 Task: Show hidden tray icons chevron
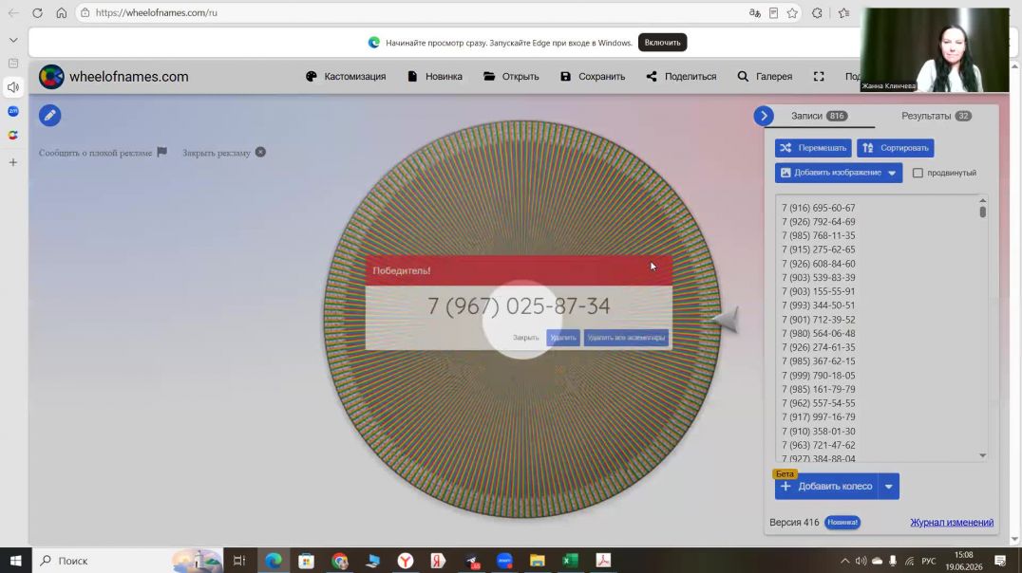tap(844, 561)
